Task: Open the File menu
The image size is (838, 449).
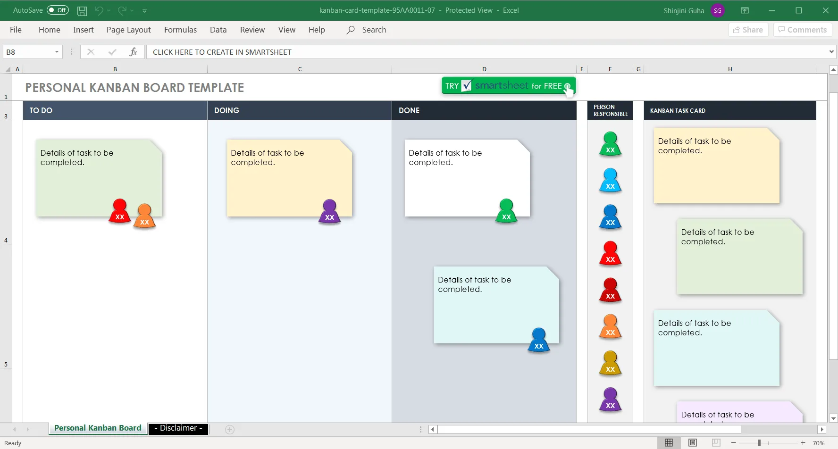Action: (x=16, y=30)
